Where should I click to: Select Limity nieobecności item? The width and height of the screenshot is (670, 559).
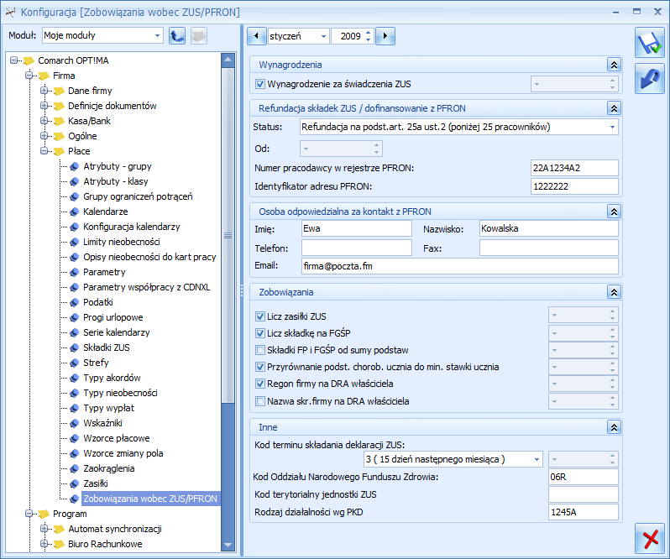tap(122, 242)
